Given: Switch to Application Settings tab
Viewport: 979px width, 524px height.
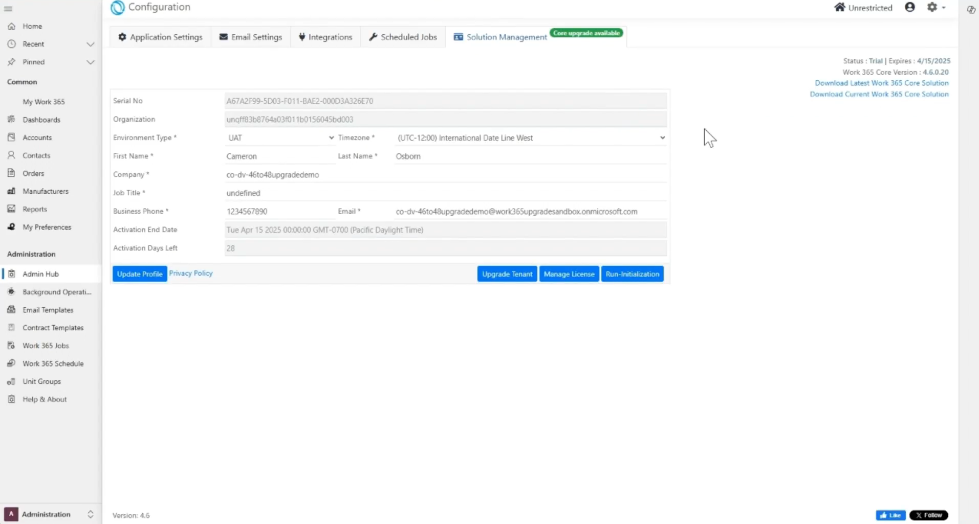Looking at the screenshot, I should click(160, 37).
